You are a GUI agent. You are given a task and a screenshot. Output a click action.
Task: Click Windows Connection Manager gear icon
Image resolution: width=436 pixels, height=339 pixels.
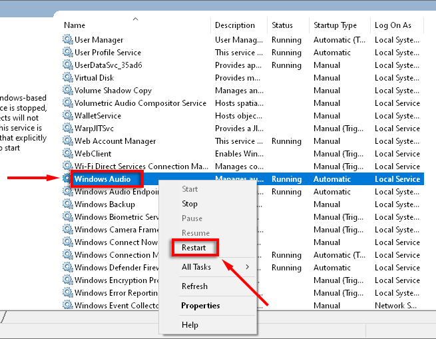click(x=68, y=254)
